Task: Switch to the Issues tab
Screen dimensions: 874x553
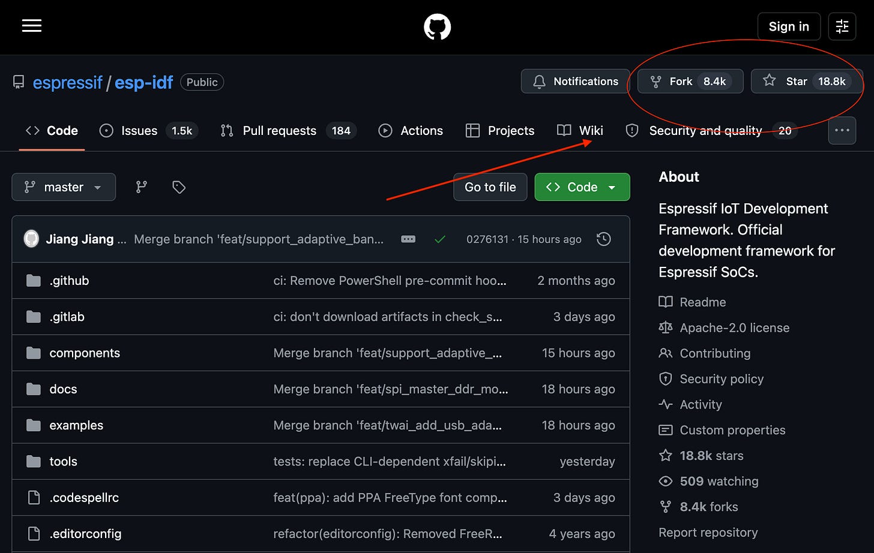Action: [x=148, y=131]
